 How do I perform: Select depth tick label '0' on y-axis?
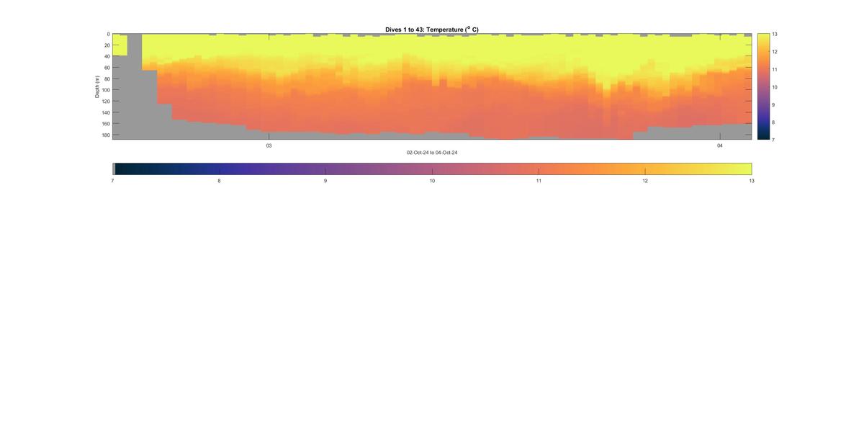tap(108, 34)
